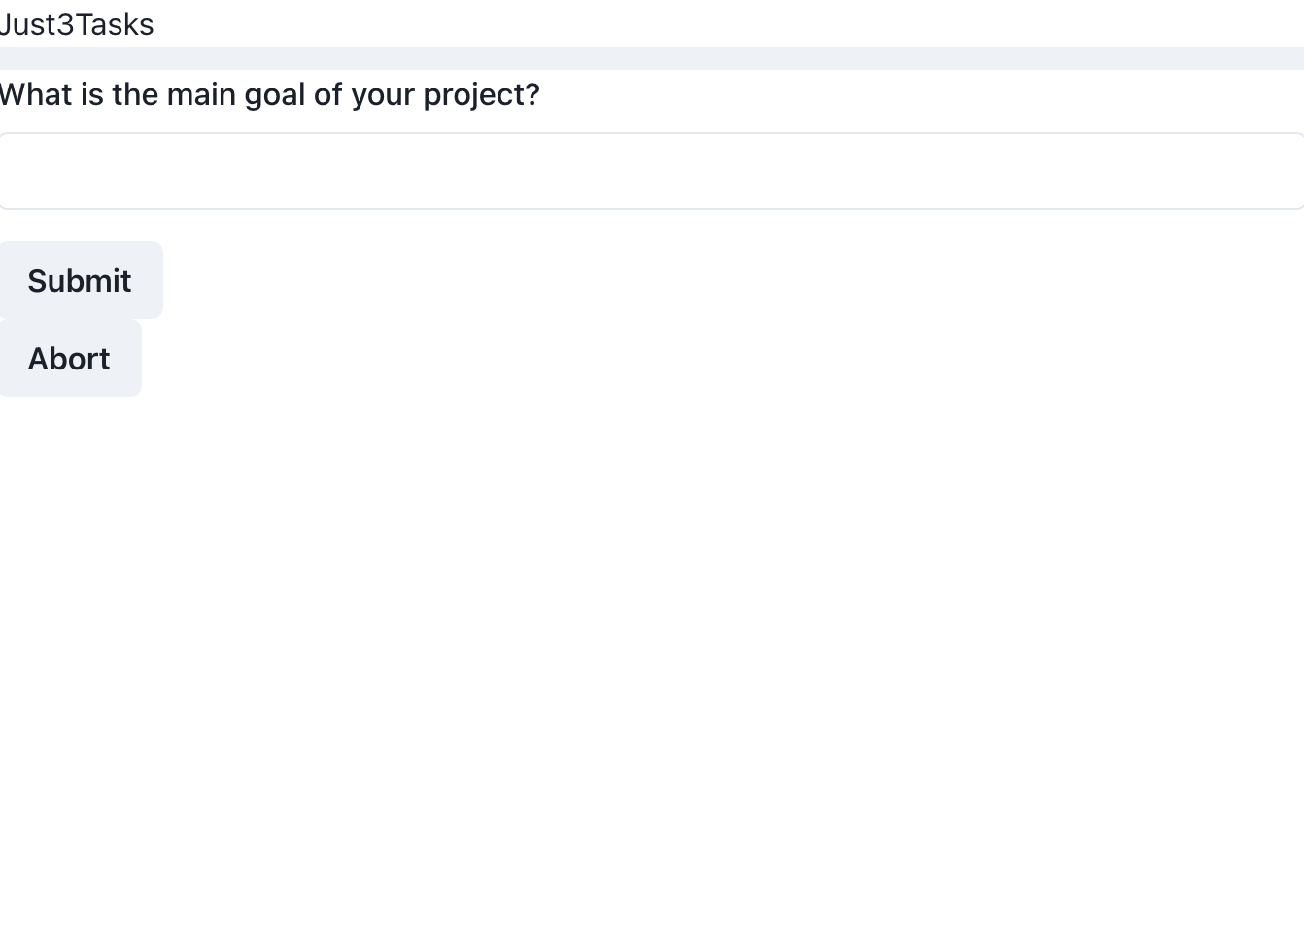Viewport: 1304px width, 949px height.
Task: Focus the main goal text input field
Action: [652, 171]
